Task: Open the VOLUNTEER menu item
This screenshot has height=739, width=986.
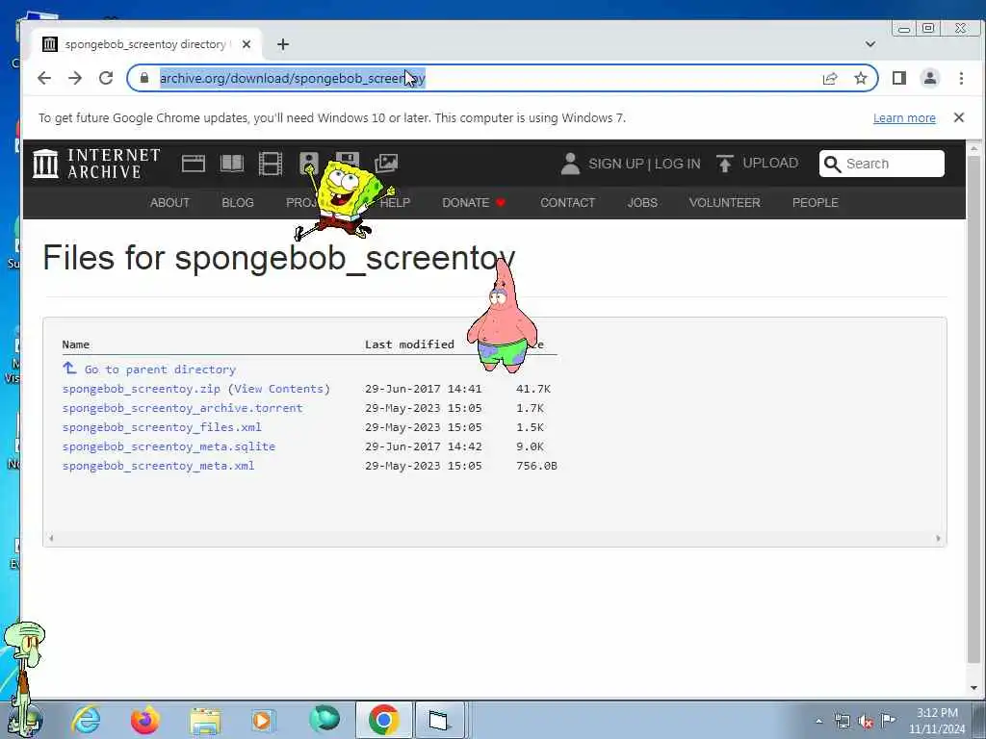Action: [724, 202]
